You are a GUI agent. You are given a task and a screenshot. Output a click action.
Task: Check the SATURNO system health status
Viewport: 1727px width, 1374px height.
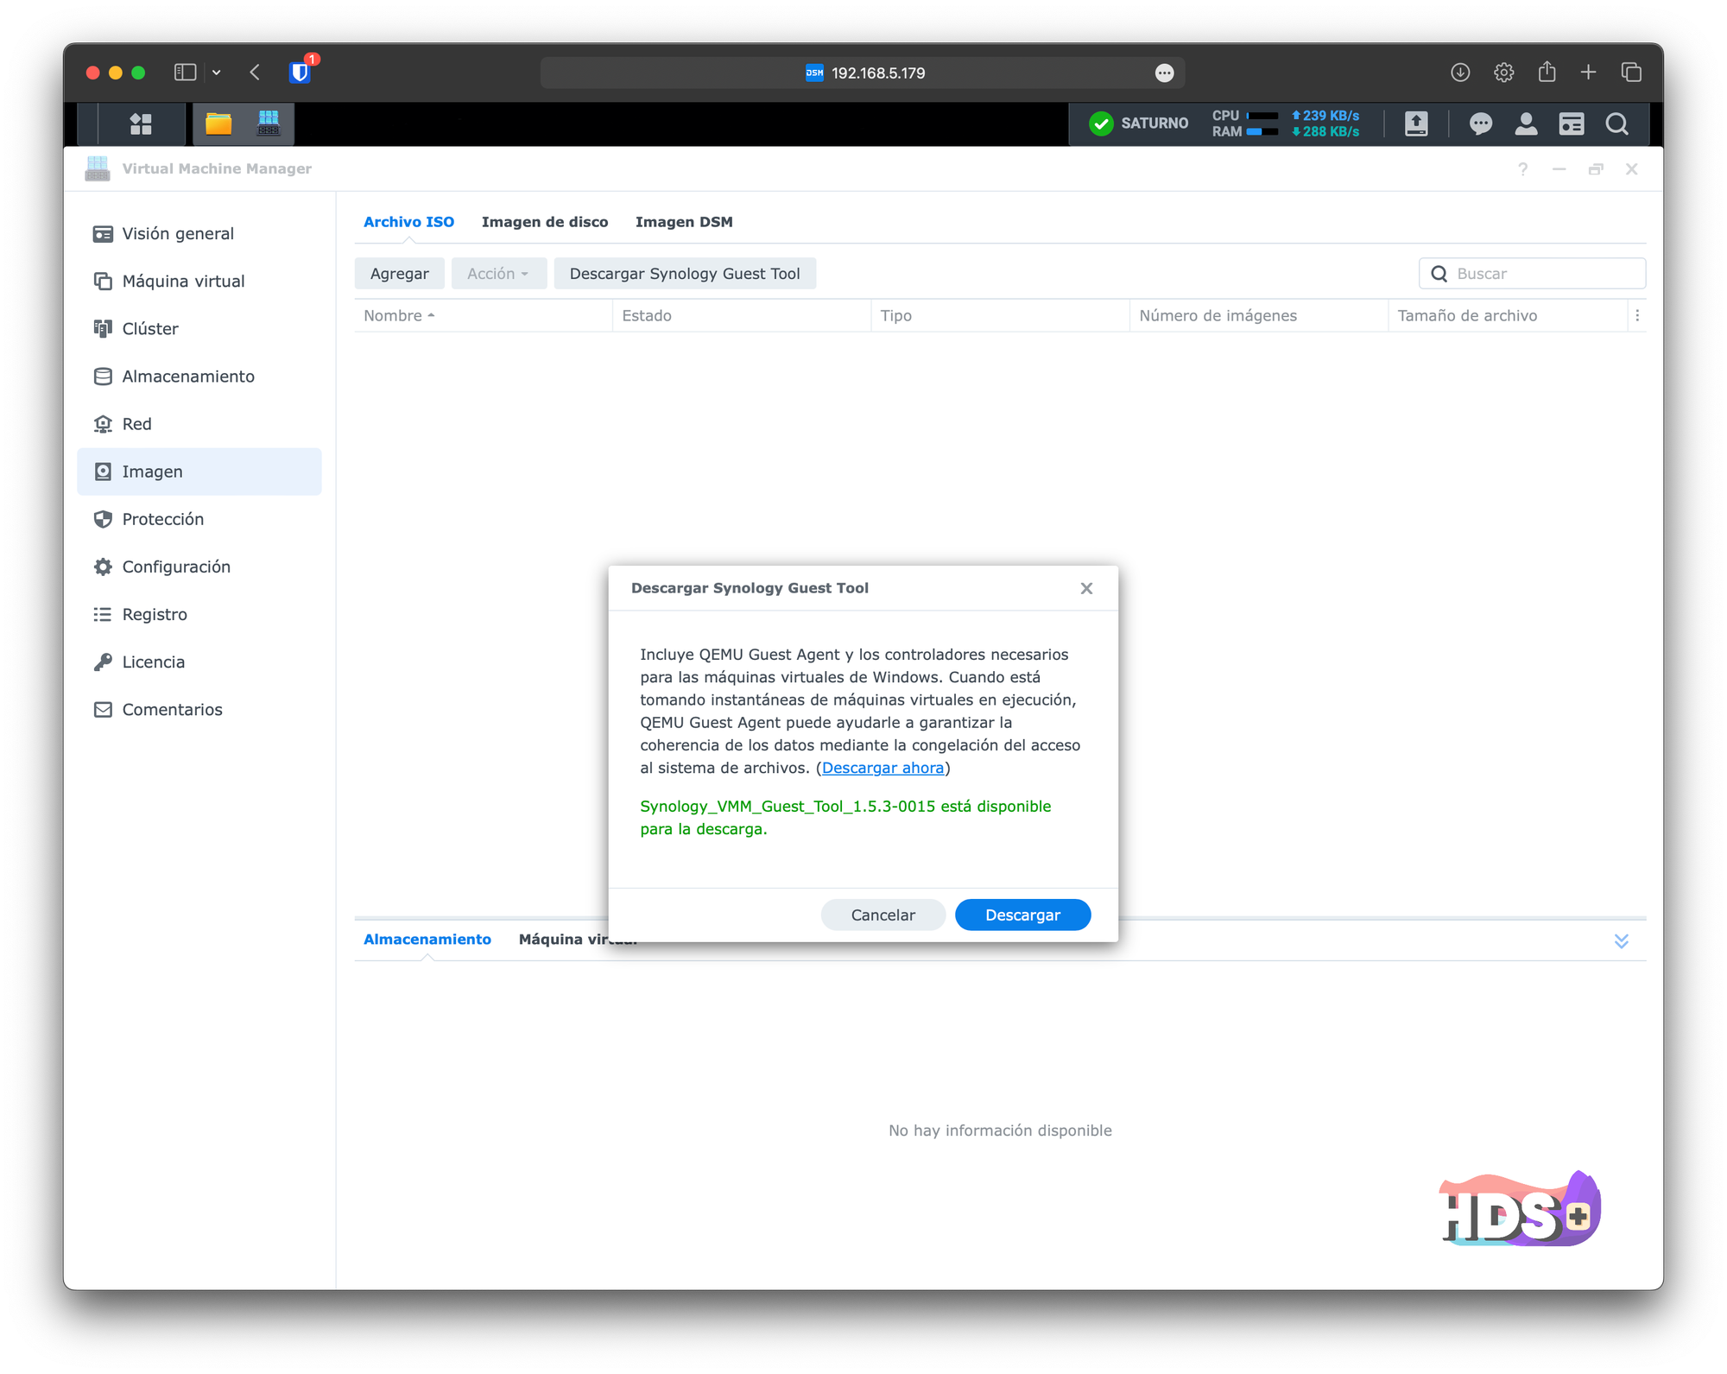(1138, 123)
